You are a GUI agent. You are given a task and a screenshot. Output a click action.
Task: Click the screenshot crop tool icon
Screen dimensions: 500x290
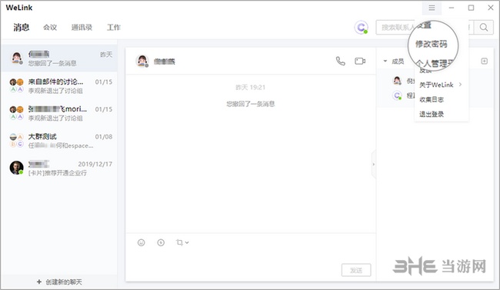click(x=179, y=243)
